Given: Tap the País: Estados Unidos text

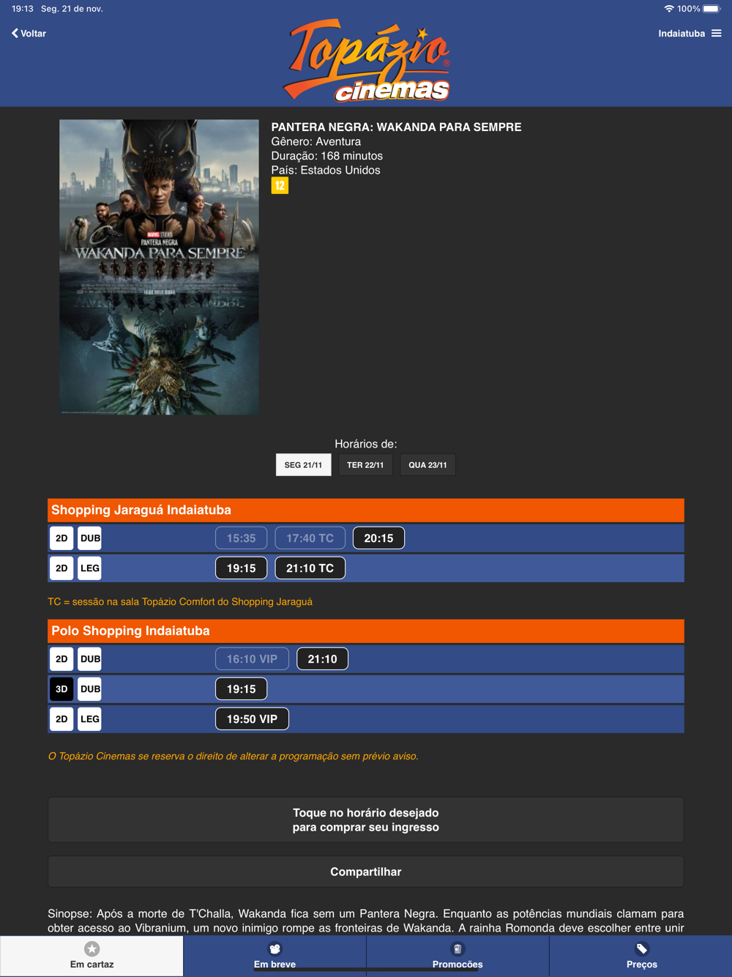Looking at the screenshot, I should [326, 170].
